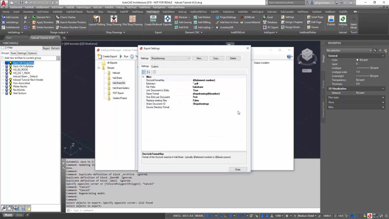Collapse the 3D Visualization section
The height and width of the screenshot is (219, 389).
(383, 89)
